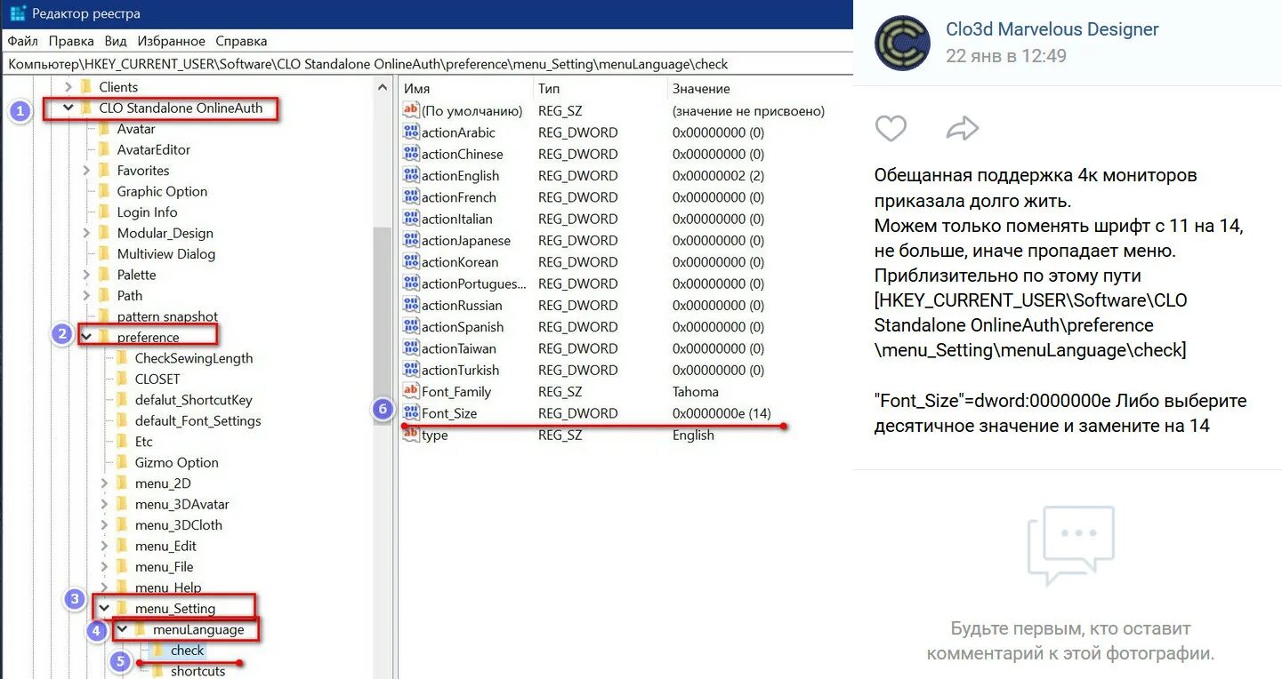Click the Tahoma value data
Screen dimensions: 1282x679
tap(696, 392)
